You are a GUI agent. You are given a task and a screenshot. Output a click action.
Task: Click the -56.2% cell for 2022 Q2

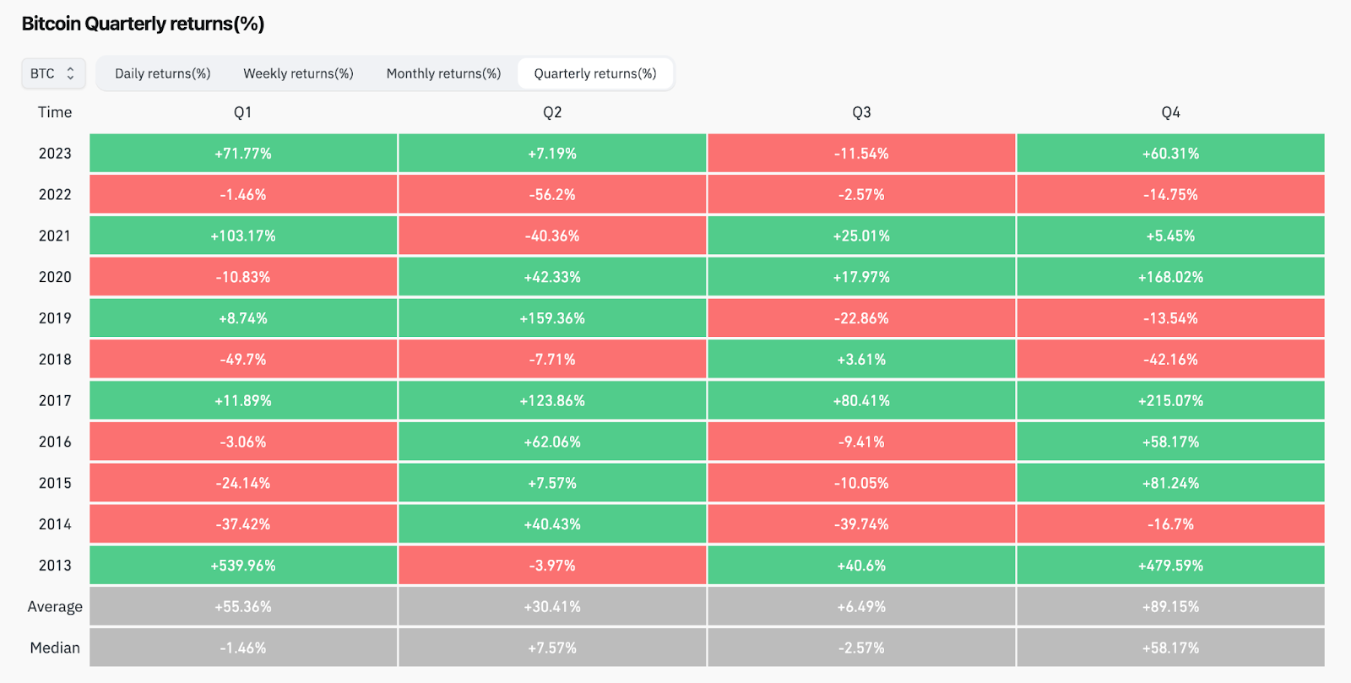click(552, 195)
